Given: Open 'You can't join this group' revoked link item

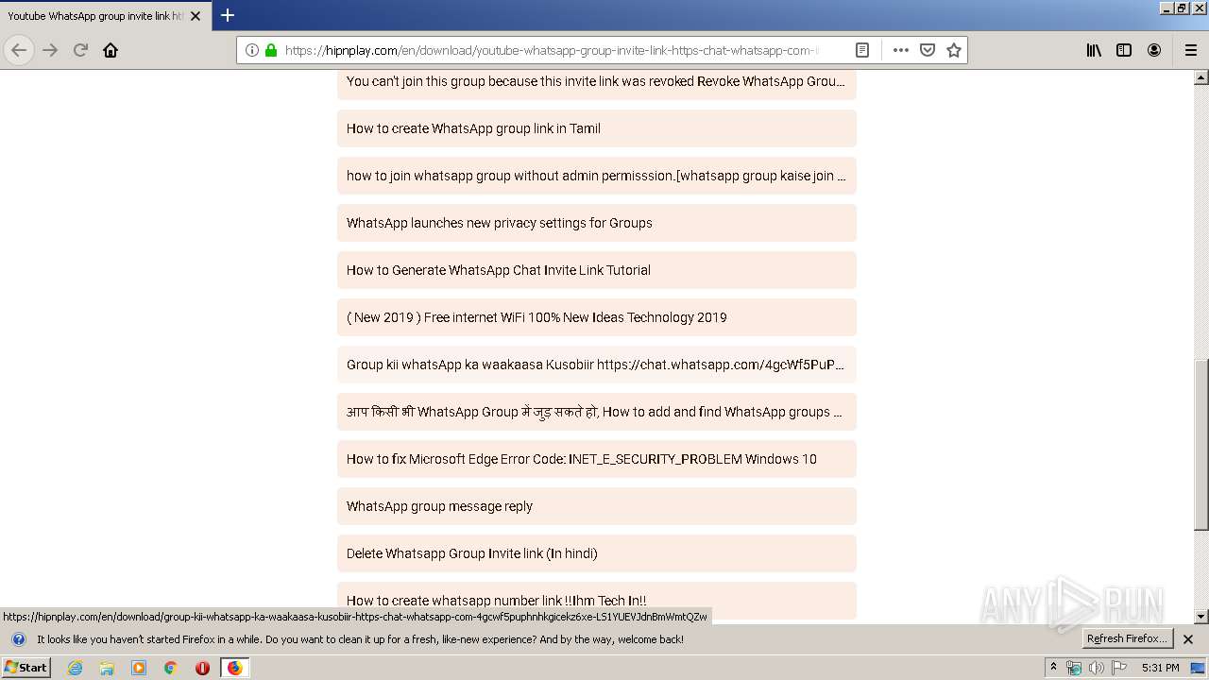Looking at the screenshot, I should pos(597,83).
